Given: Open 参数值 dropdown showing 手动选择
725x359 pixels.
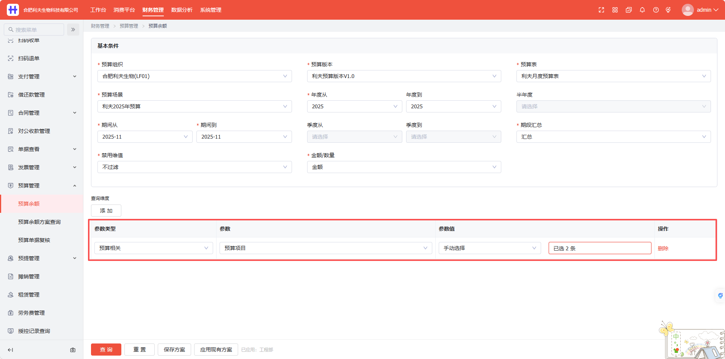Looking at the screenshot, I should [490, 248].
